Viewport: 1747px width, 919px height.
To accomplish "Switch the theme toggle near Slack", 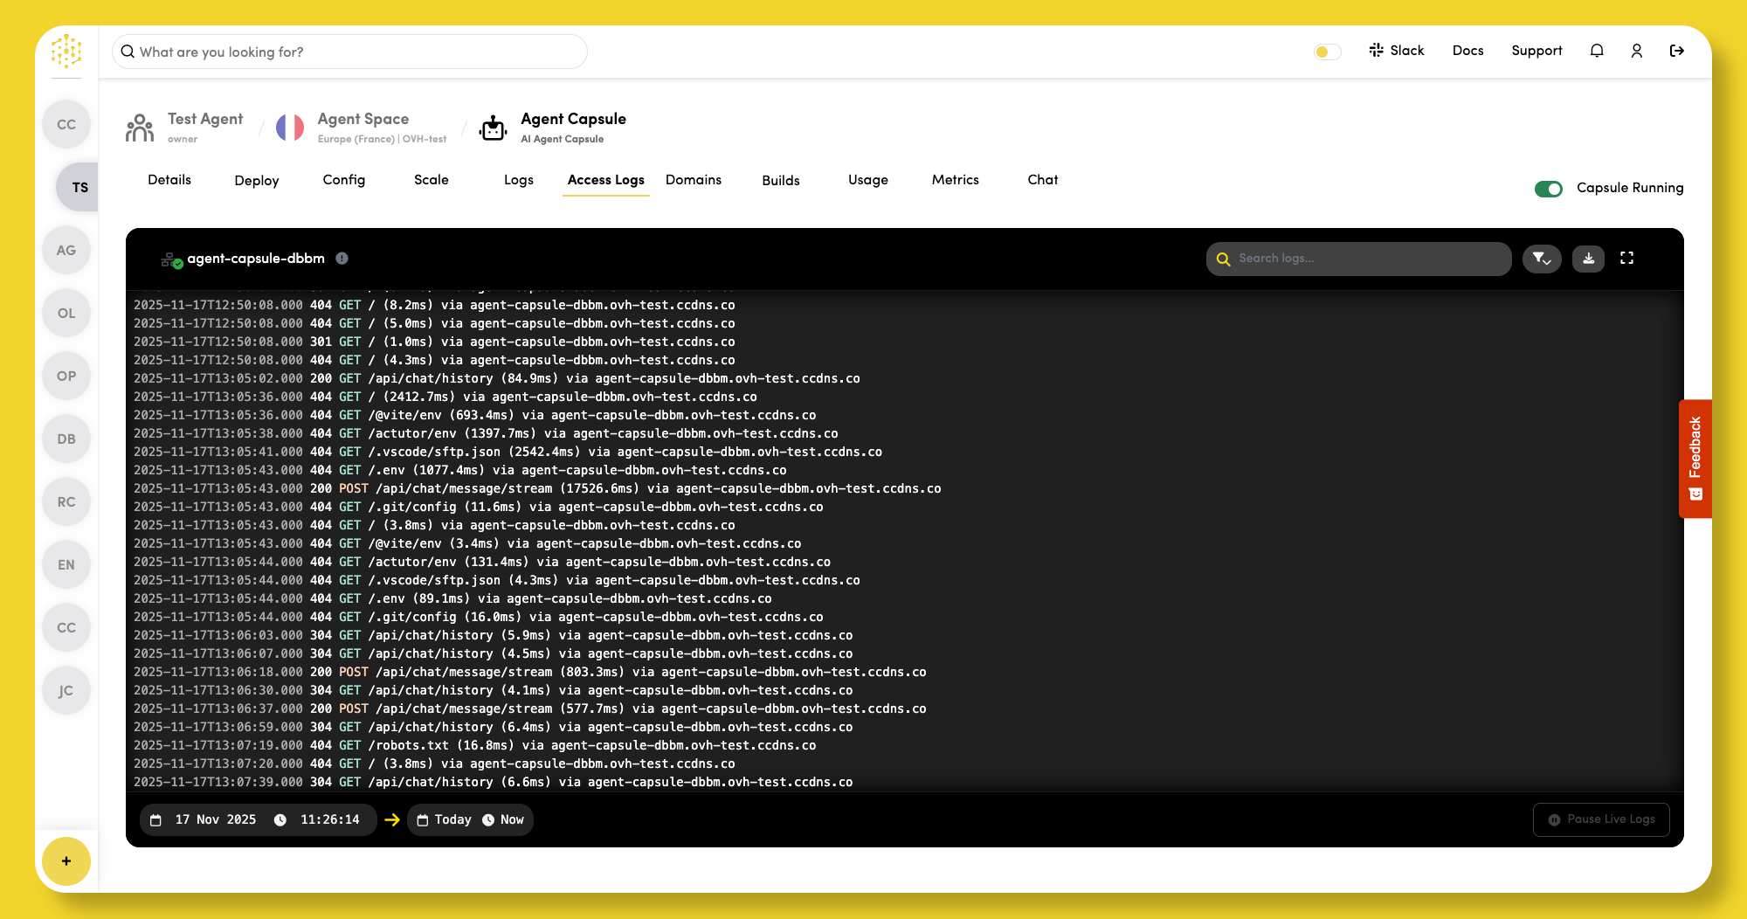I will pos(1326,52).
